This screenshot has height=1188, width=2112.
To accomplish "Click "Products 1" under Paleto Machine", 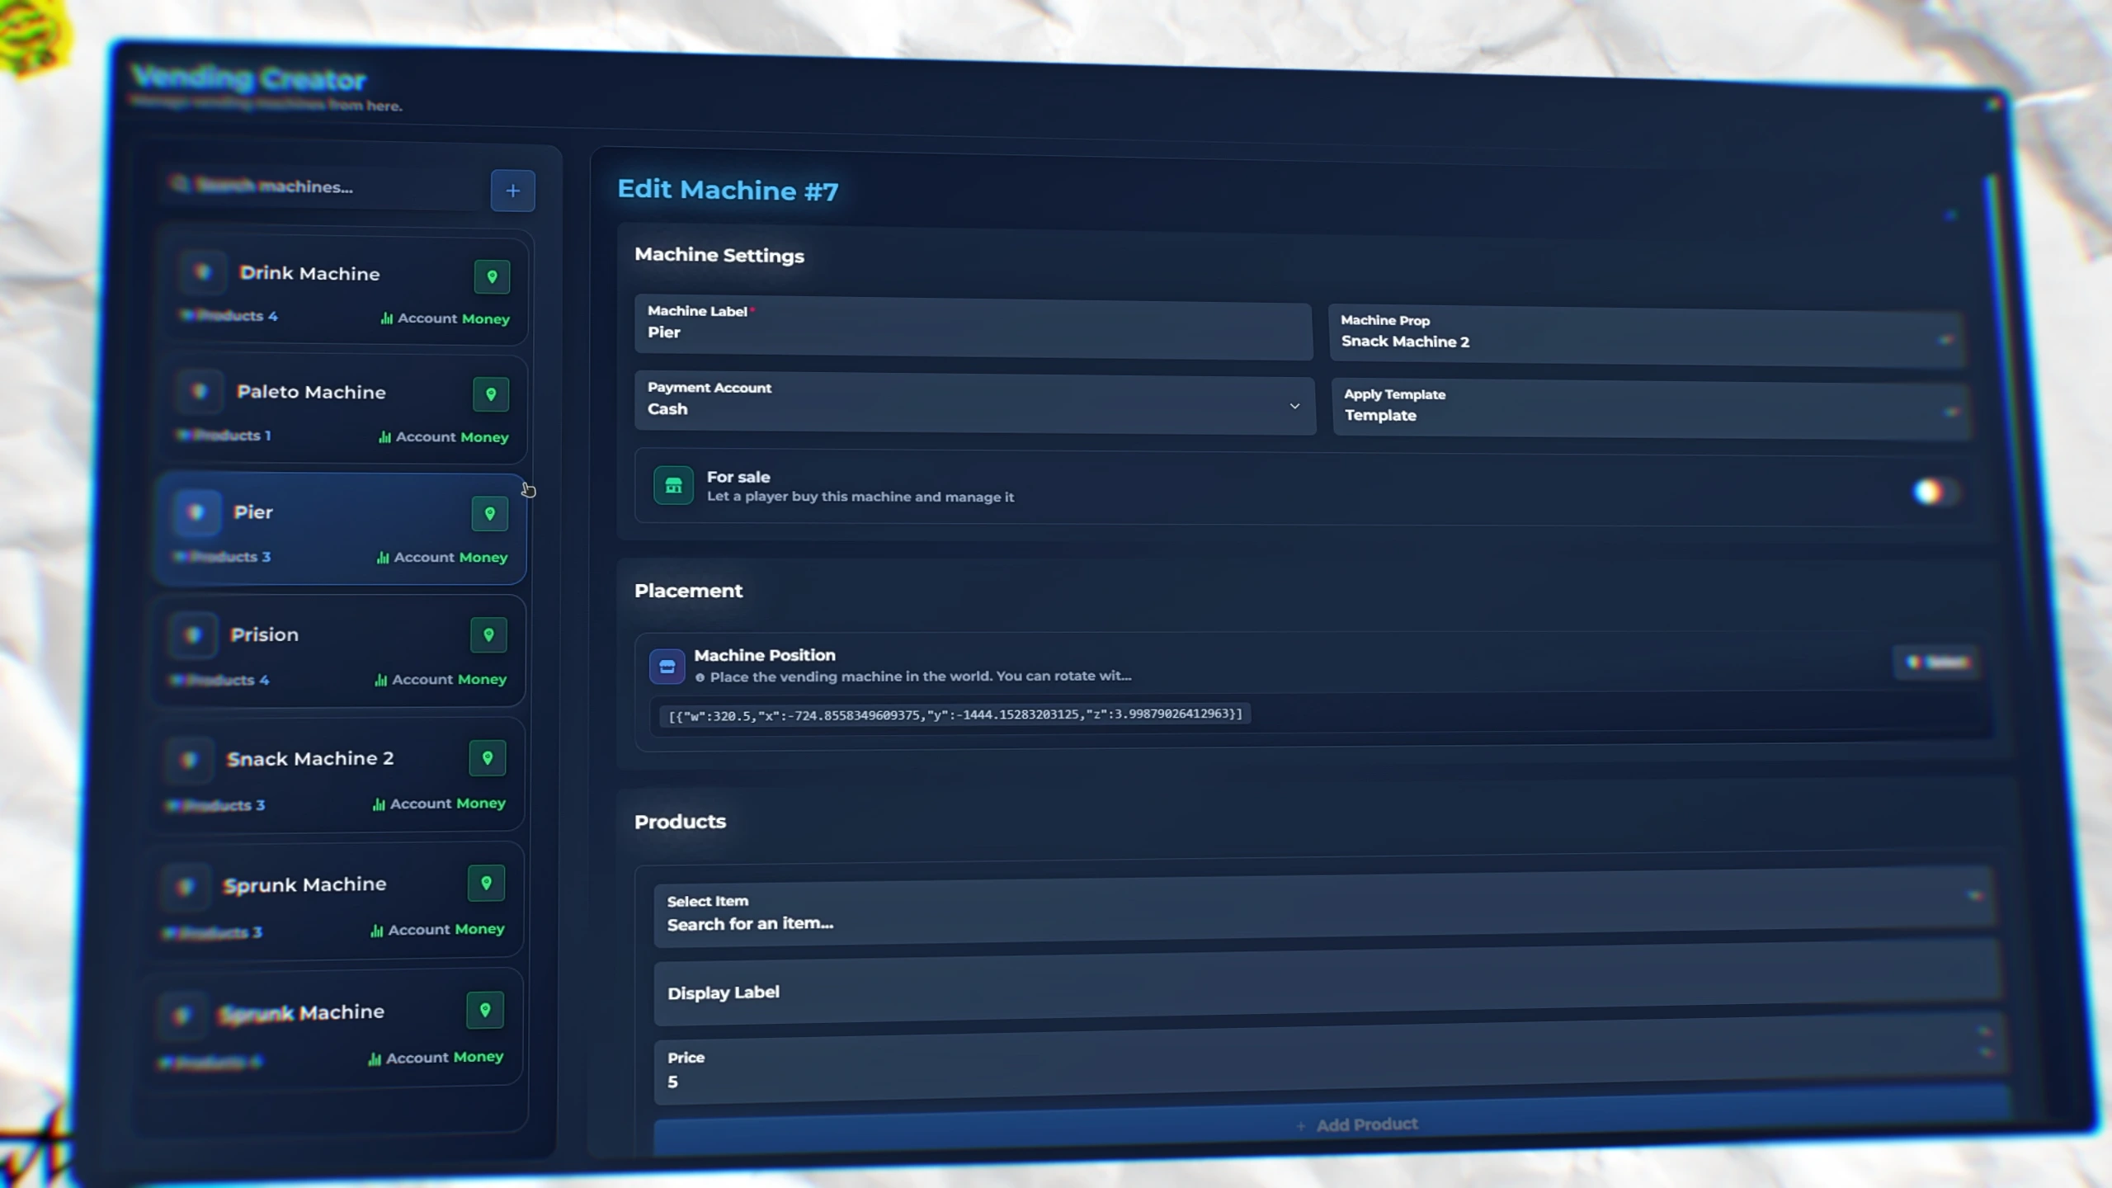I will 224,435.
